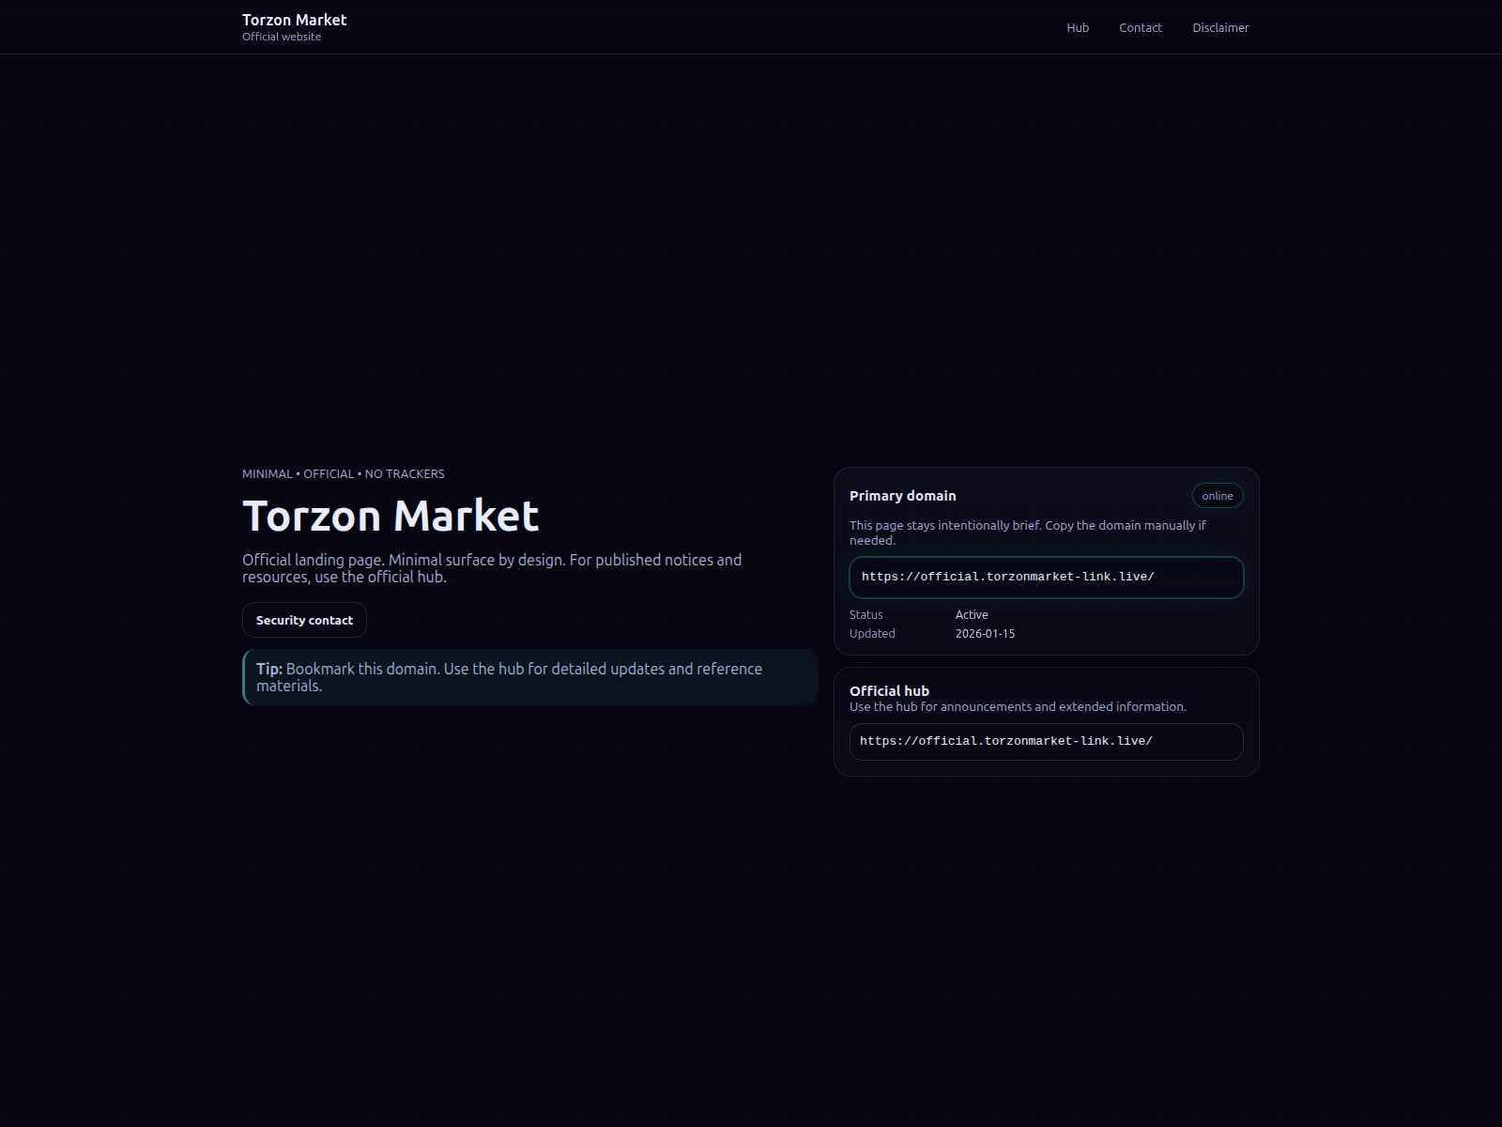Click the large Torzon Market heading
This screenshot has height=1127, width=1502.
391,516
